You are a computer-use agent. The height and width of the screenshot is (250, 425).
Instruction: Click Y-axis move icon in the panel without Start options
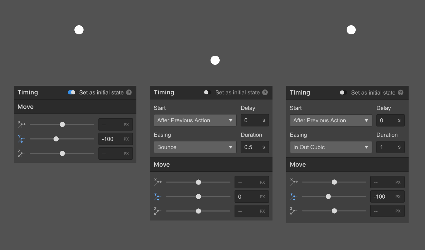click(22, 139)
